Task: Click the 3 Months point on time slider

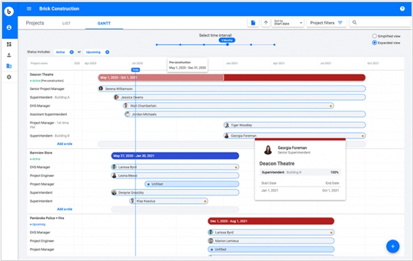Action: point(227,45)
